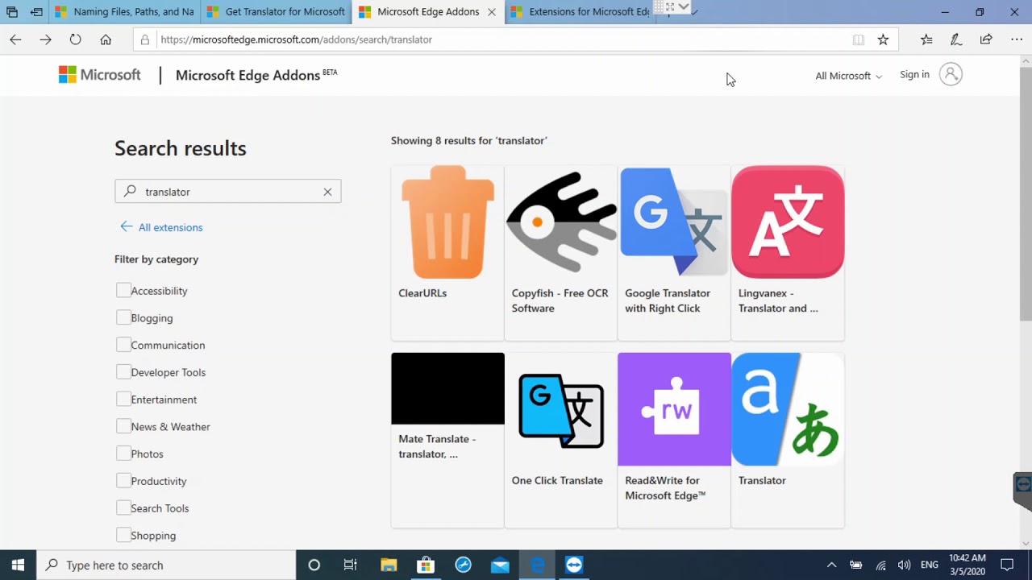Expand the All Microsoft dropdown
The height and width of the screenshot is (580, 1032).
pos(848,76)
